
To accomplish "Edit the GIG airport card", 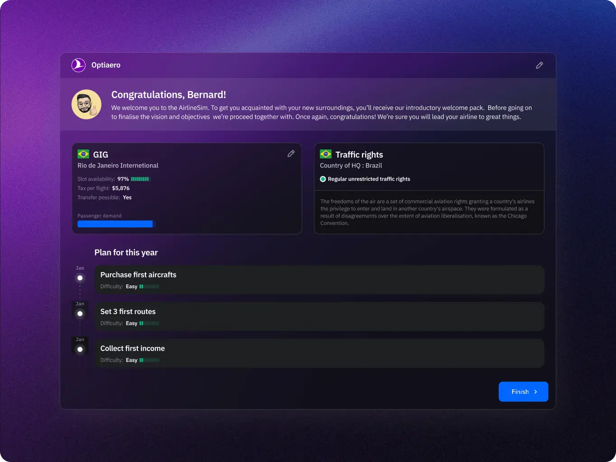I will coord(291,154).
